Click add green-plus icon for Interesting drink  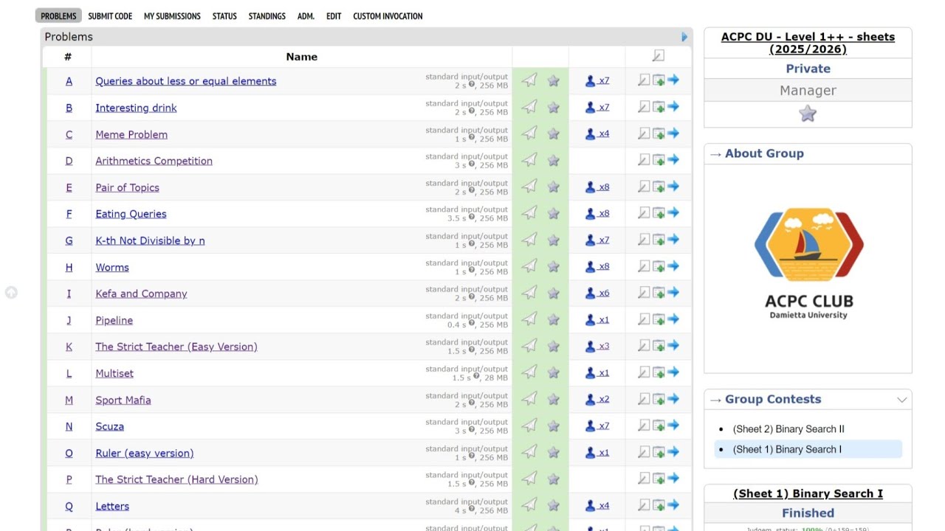coord(659,107)
